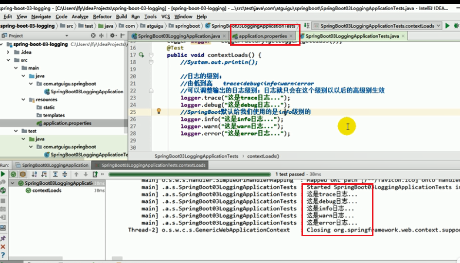
Task: Export test results icon
Action: 95,174
